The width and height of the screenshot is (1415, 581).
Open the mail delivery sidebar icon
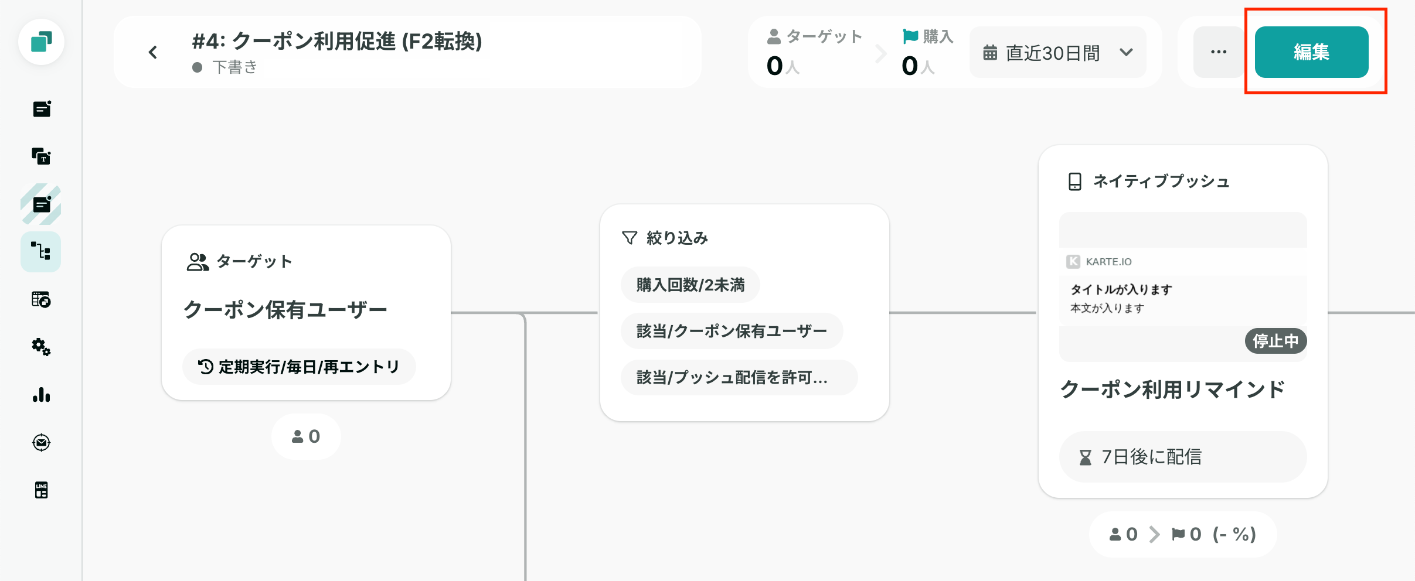tap(41, 442)
